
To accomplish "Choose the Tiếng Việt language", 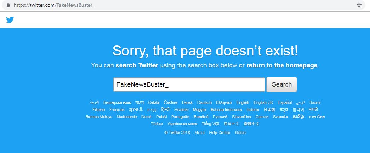I will point(210,124).
